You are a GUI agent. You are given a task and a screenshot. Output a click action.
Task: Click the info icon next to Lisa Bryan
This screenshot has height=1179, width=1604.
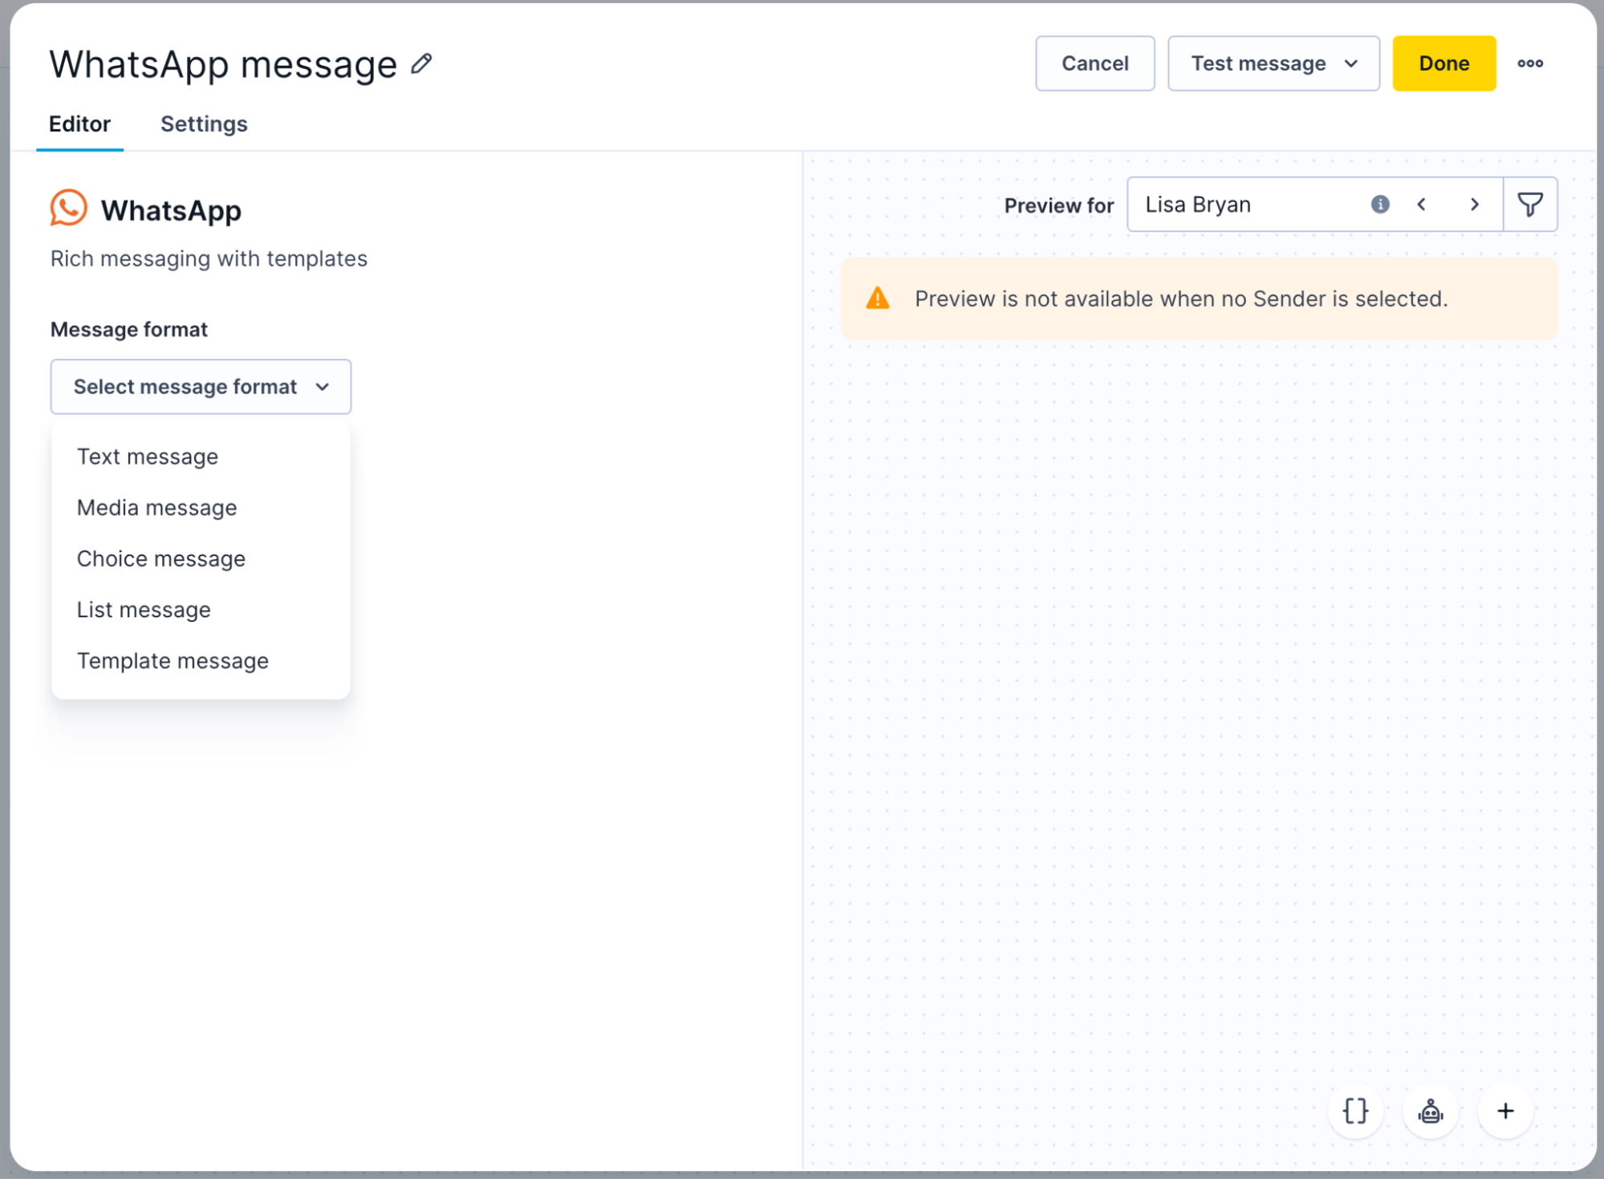(1379, 205)
